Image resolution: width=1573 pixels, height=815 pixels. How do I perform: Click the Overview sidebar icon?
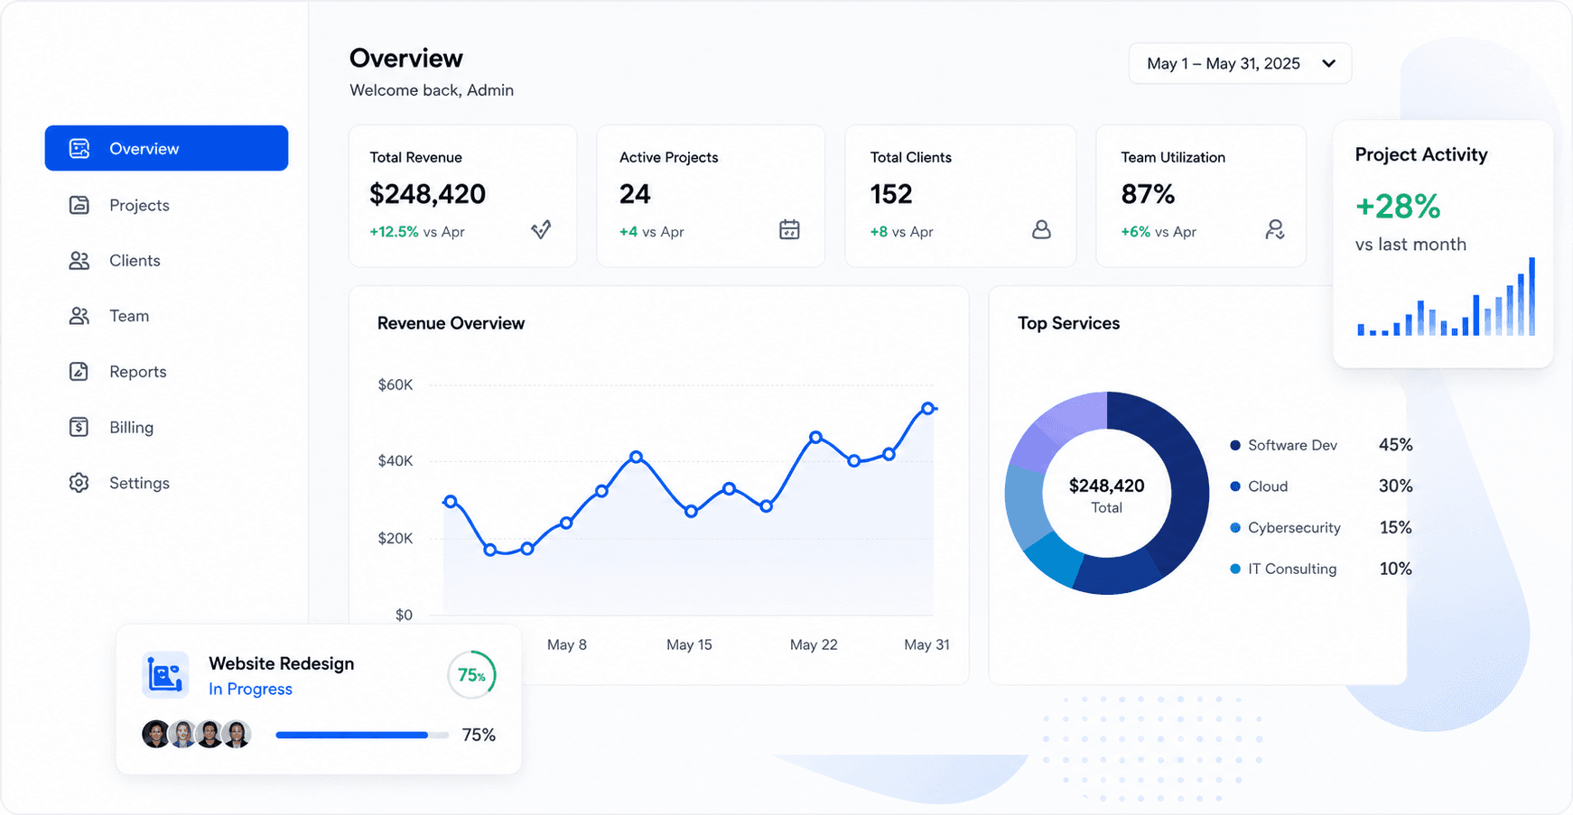[x=79, y=149]
